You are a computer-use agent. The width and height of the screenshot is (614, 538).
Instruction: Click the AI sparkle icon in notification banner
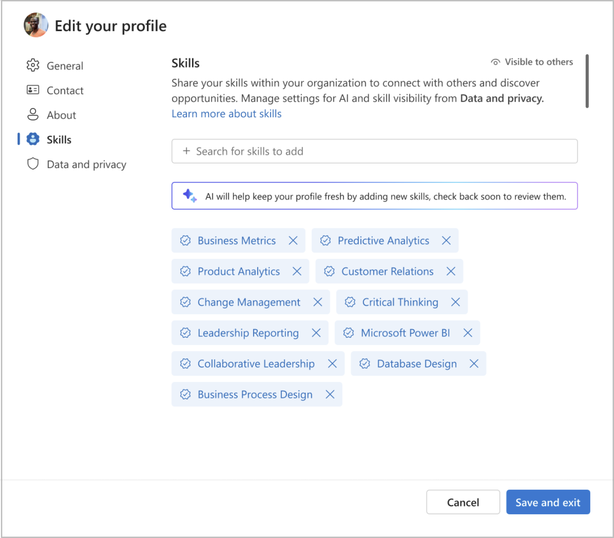(190, 196)
